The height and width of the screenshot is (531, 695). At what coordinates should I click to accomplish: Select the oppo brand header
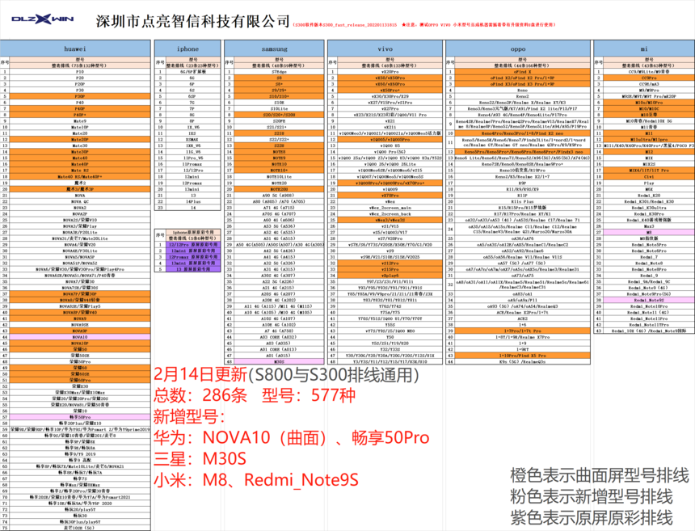(517, 48)
